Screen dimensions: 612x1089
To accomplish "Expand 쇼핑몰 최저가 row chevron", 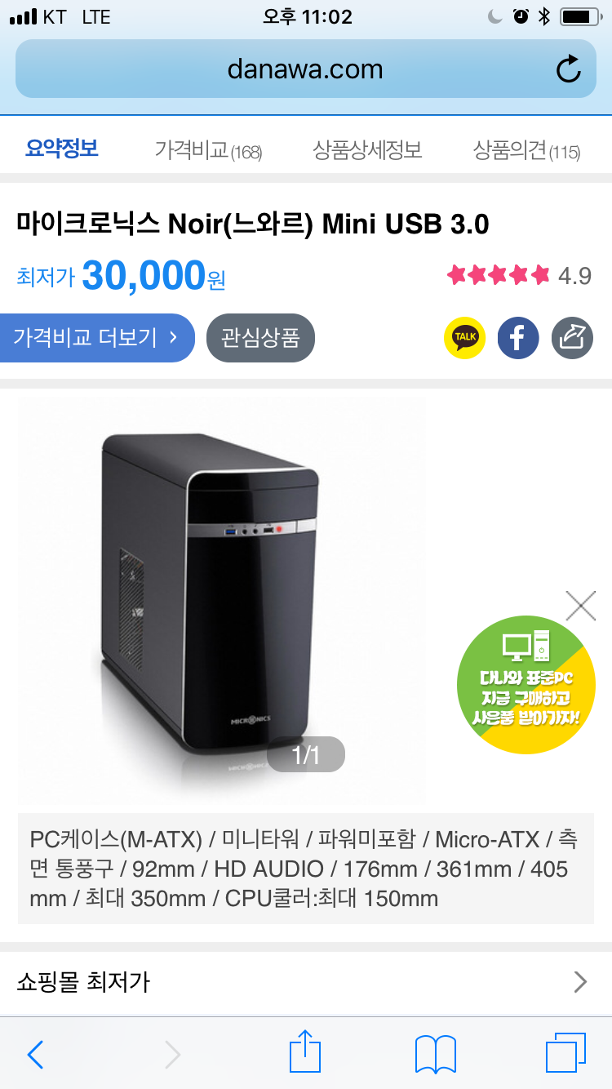I will tap(580, 981).
